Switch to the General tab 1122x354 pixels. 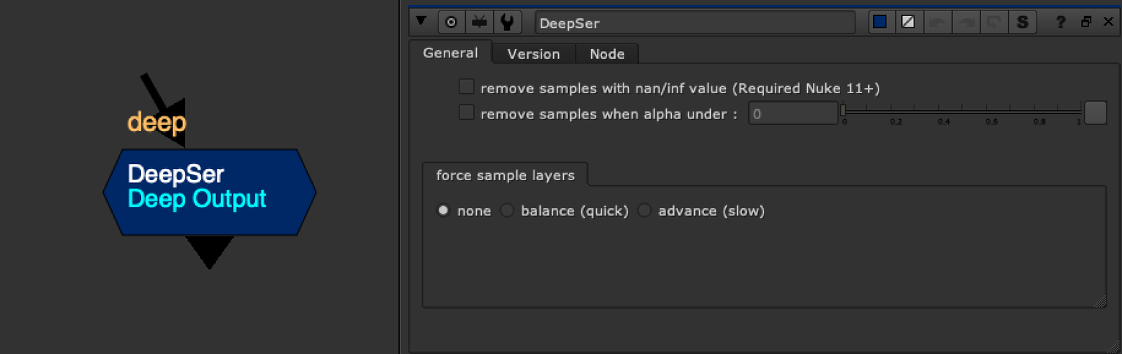click(450, 53)
